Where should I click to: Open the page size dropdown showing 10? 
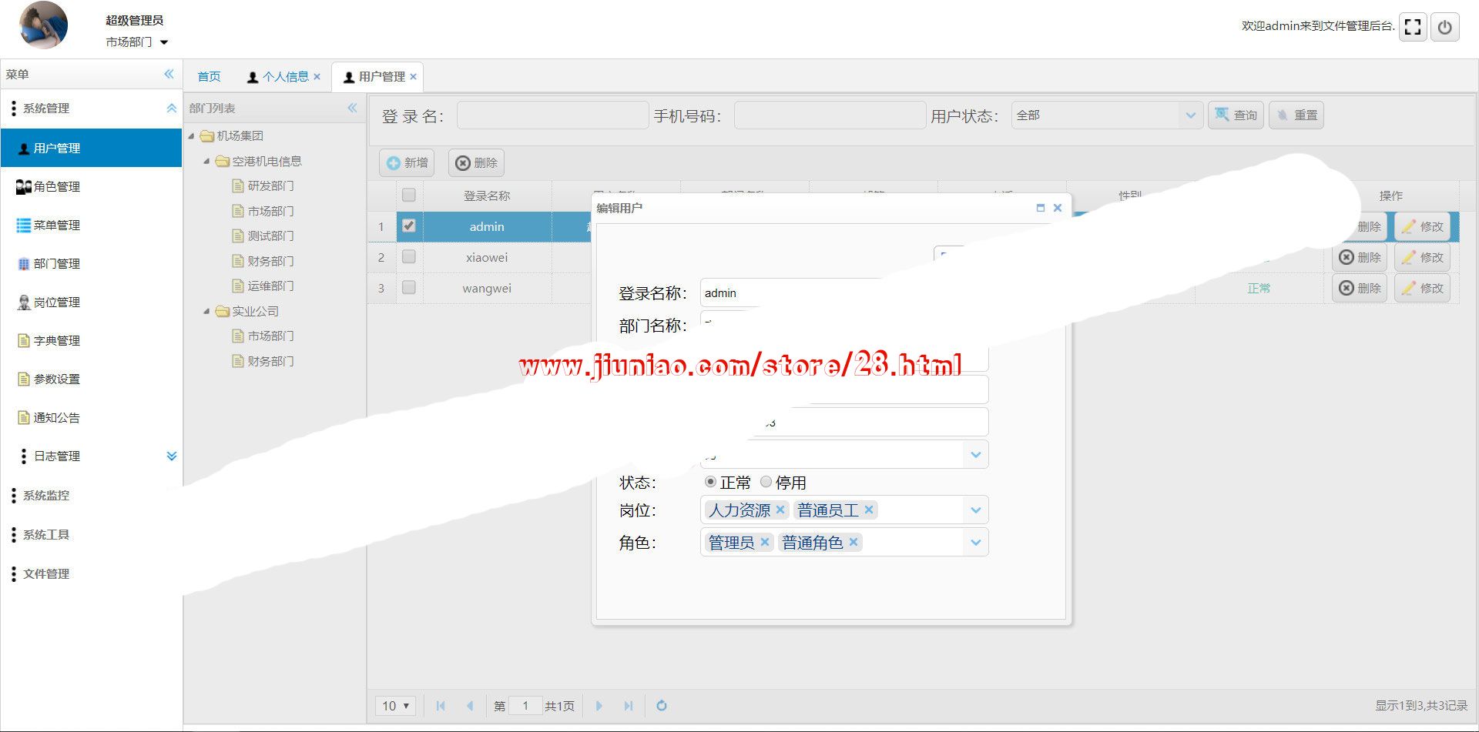click(396, 705)
